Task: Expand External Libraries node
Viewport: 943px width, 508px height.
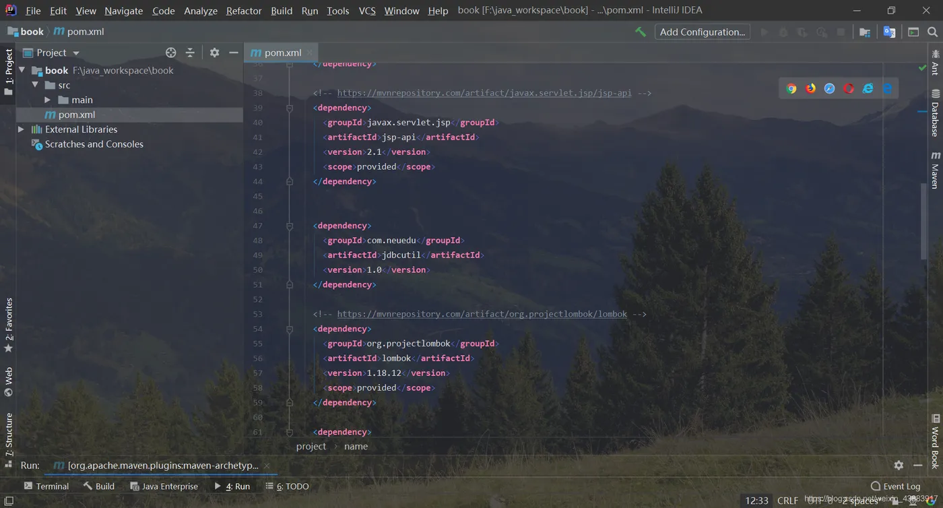Action: tap(21, 129)
